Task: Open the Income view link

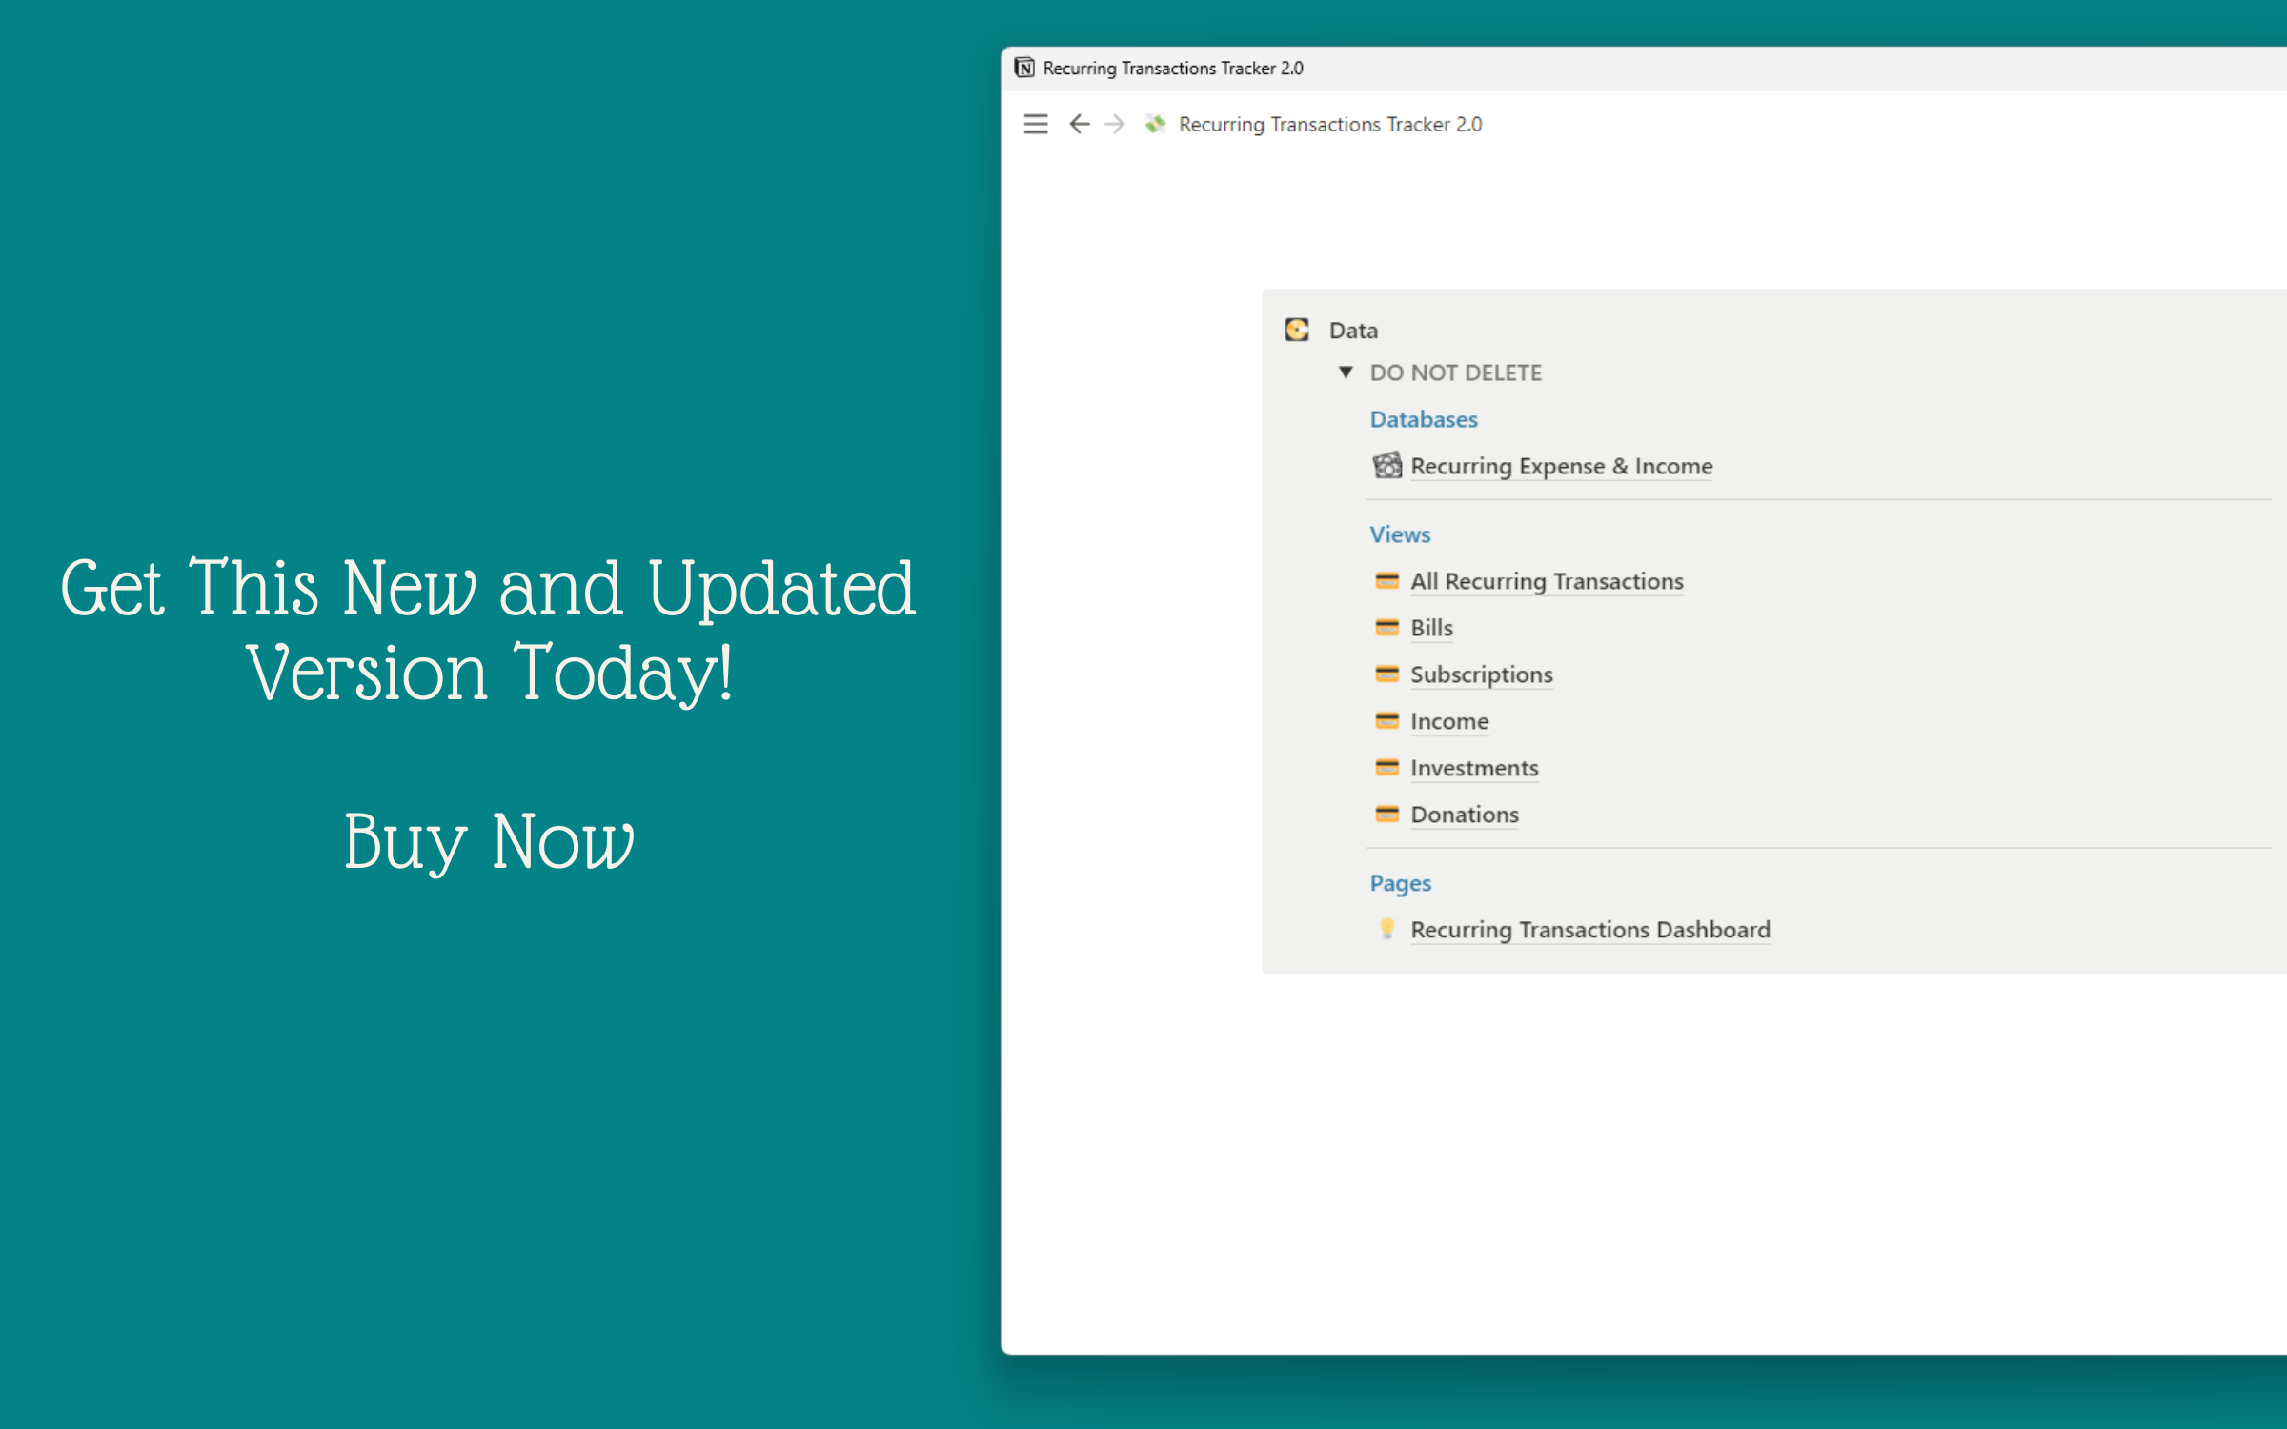Action: tap(1448, 721)
